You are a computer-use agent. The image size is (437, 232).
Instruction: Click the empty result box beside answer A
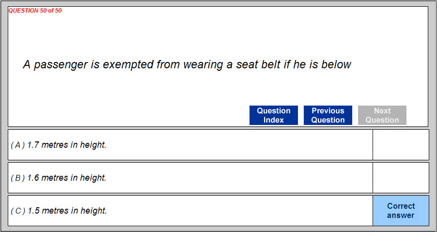point(401,145)
